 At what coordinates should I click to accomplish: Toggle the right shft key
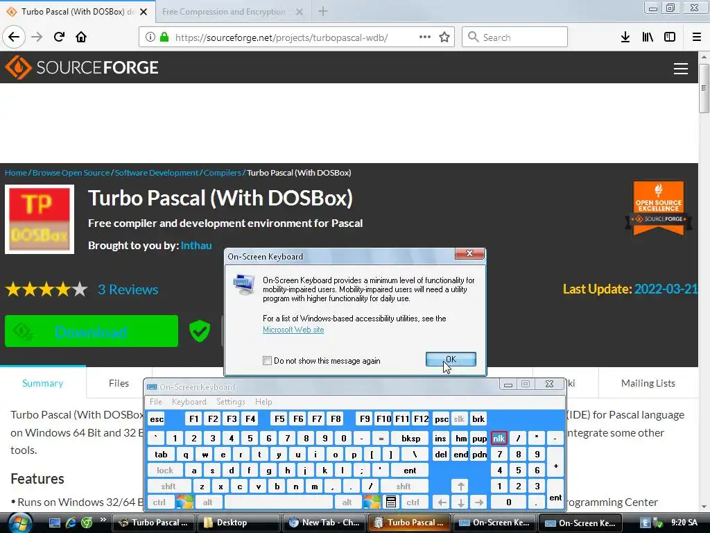tap(404, 487)
